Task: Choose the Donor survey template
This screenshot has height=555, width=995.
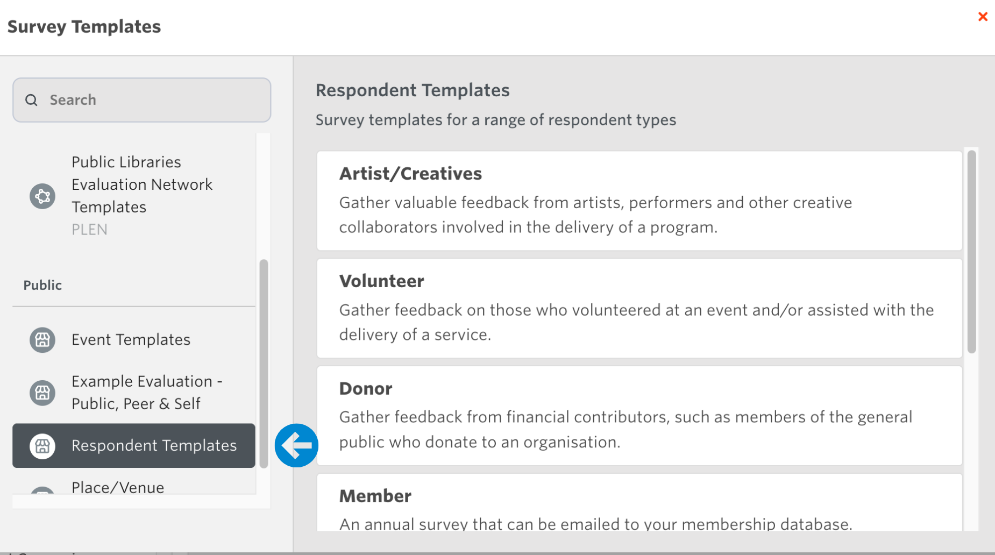Action: tap(639, 416)
